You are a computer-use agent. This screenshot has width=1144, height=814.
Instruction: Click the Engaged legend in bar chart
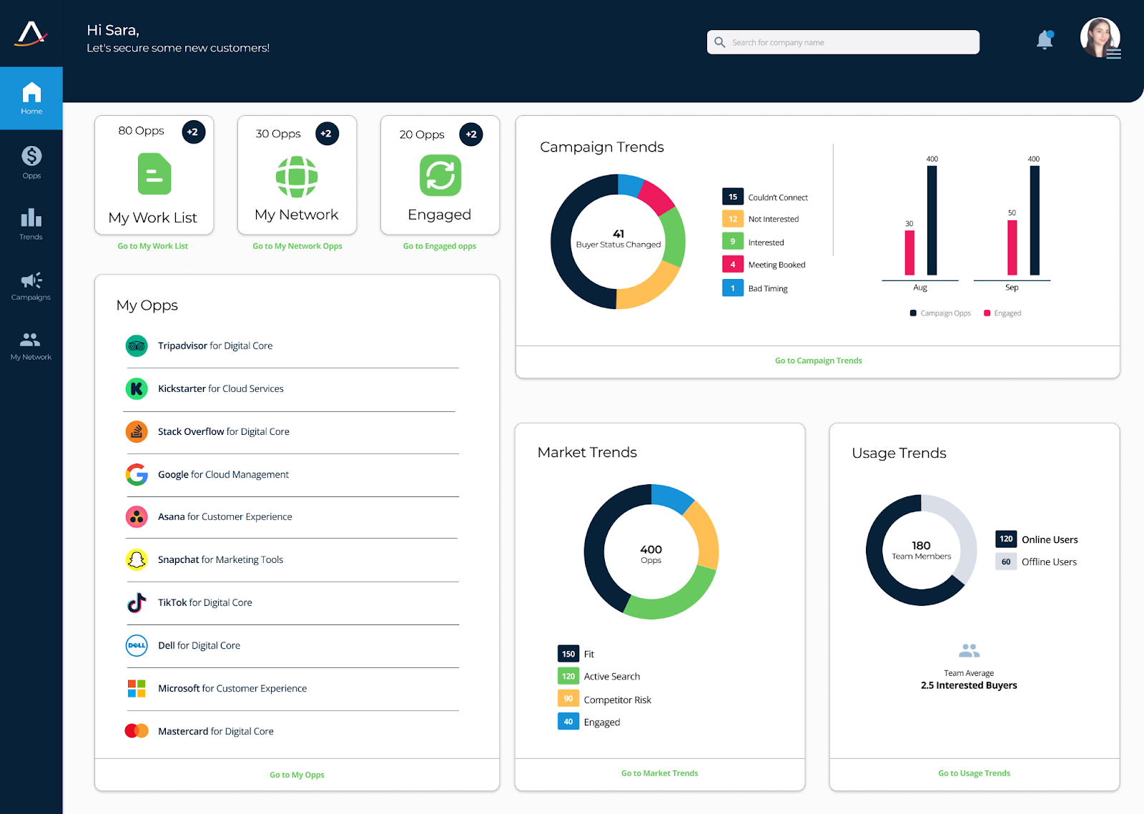pyautogui.click(x=1002, y=313)
